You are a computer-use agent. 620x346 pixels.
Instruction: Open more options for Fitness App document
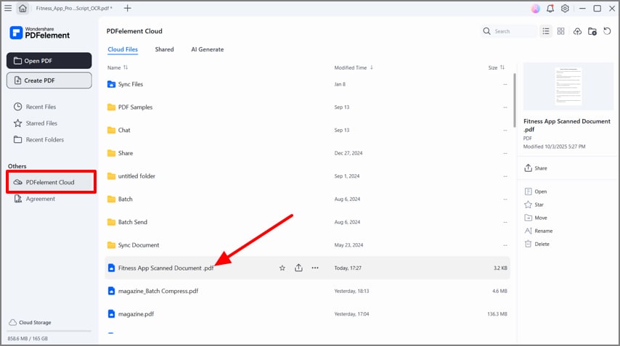click(315, 268)
